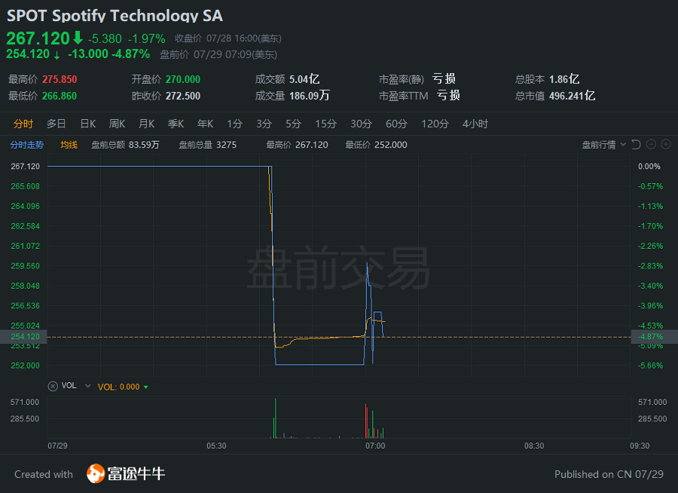Click the 盘前总额 83.59万 value
This screenshot has height=493, width=678.
coord(144,145)
